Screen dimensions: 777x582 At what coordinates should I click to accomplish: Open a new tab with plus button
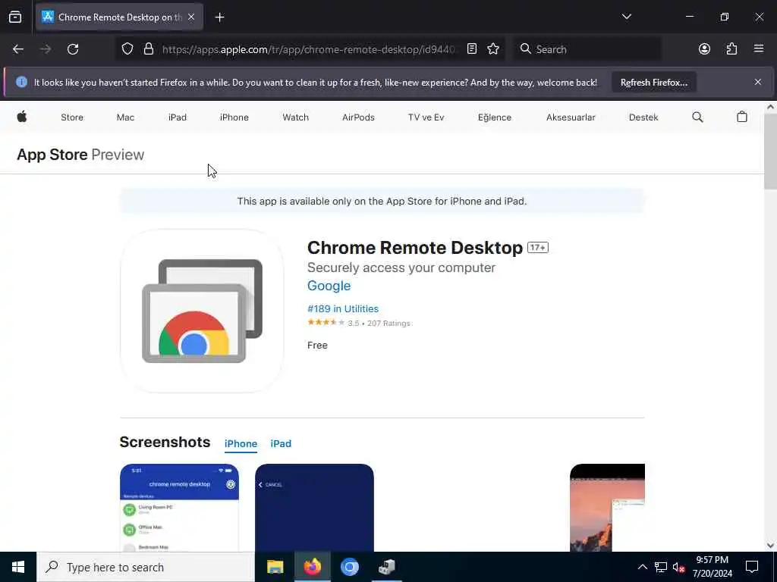coord(219,17)
